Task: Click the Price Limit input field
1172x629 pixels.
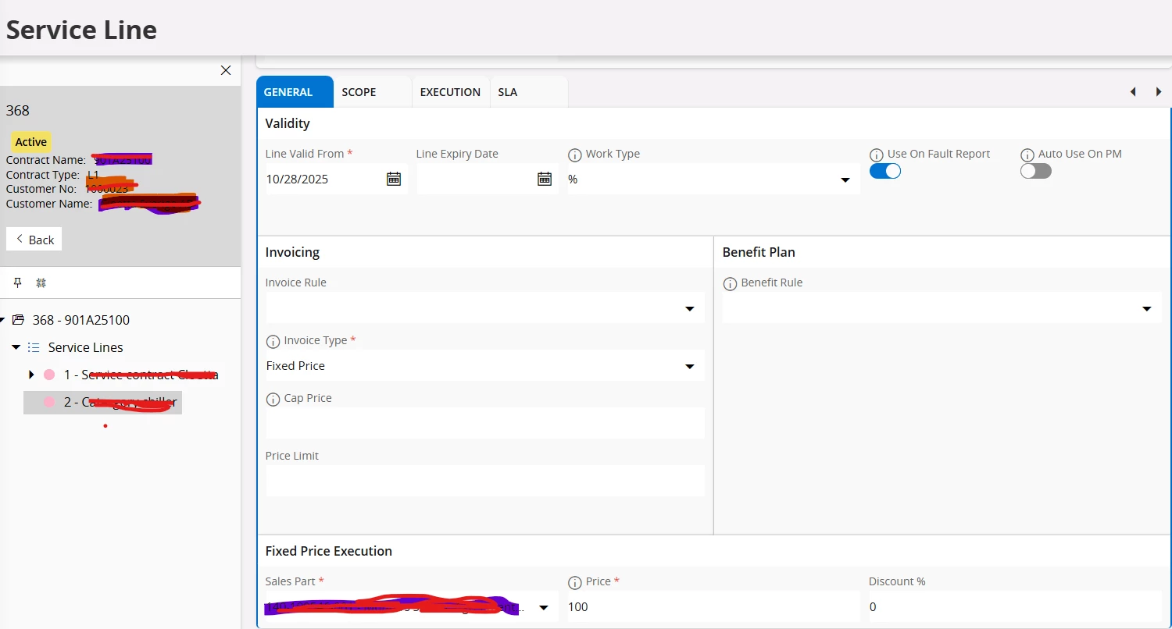Action: pos(485,481)
